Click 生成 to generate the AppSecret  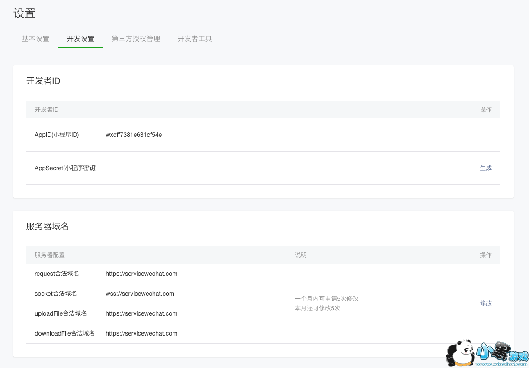(x=485, y=168)
